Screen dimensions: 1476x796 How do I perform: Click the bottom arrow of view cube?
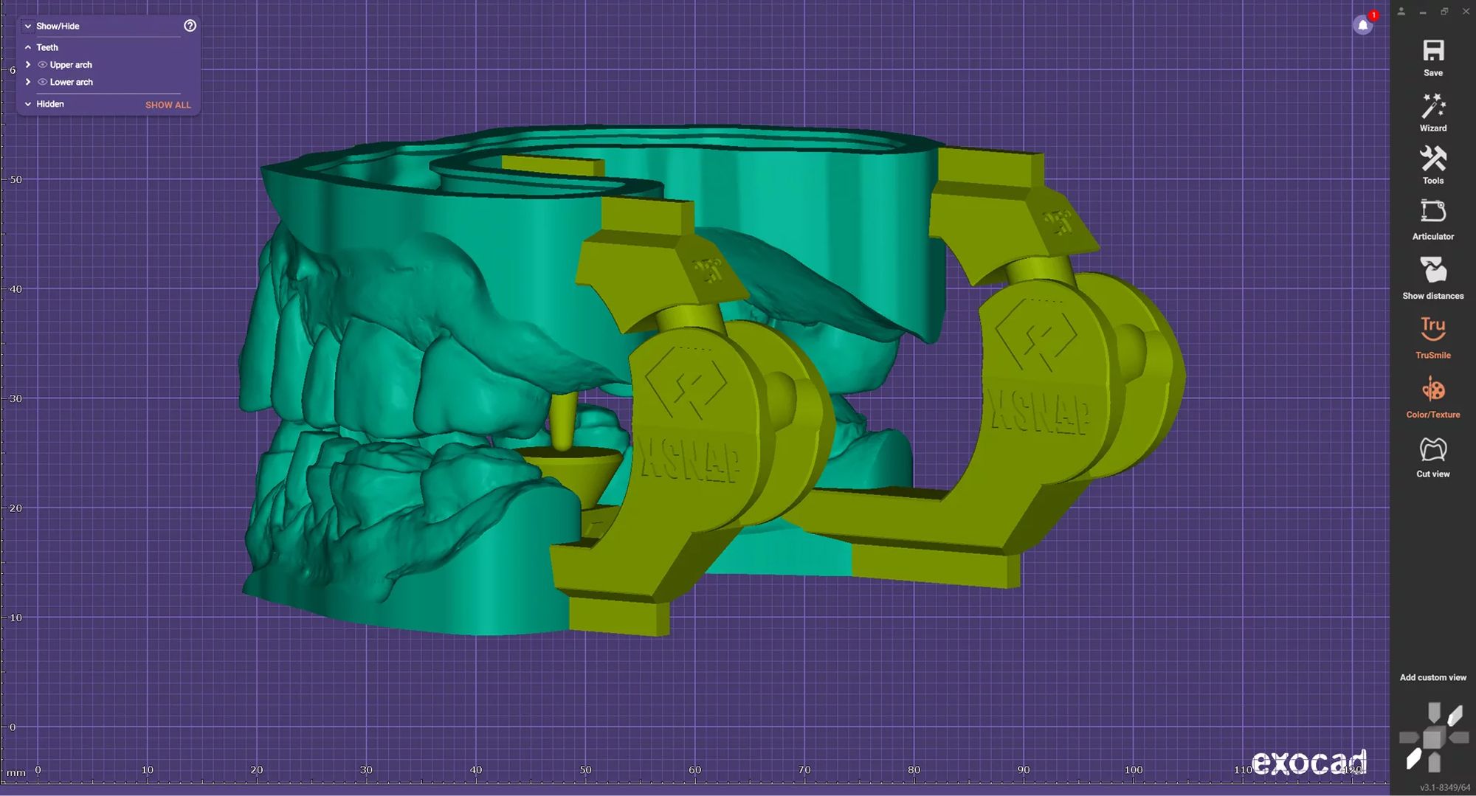1434,762
